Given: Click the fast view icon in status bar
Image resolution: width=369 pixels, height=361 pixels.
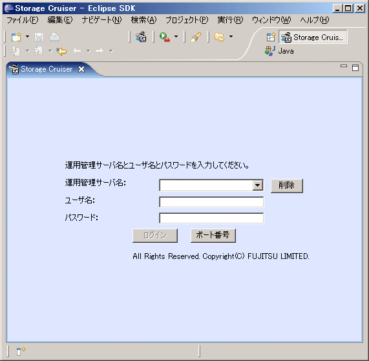Looking at the screenshot, I should click(x=21, y=351).
